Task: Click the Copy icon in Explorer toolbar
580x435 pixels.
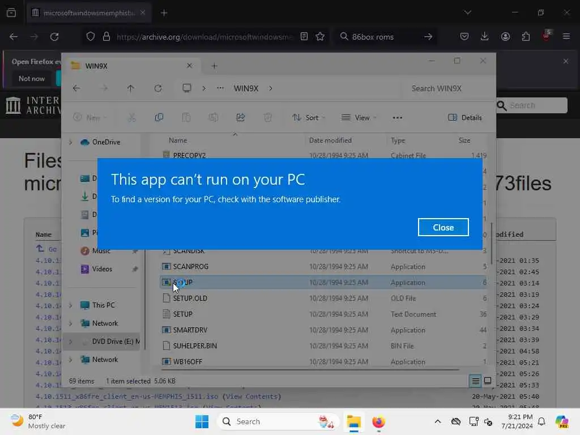Action: tap(159, 118)
